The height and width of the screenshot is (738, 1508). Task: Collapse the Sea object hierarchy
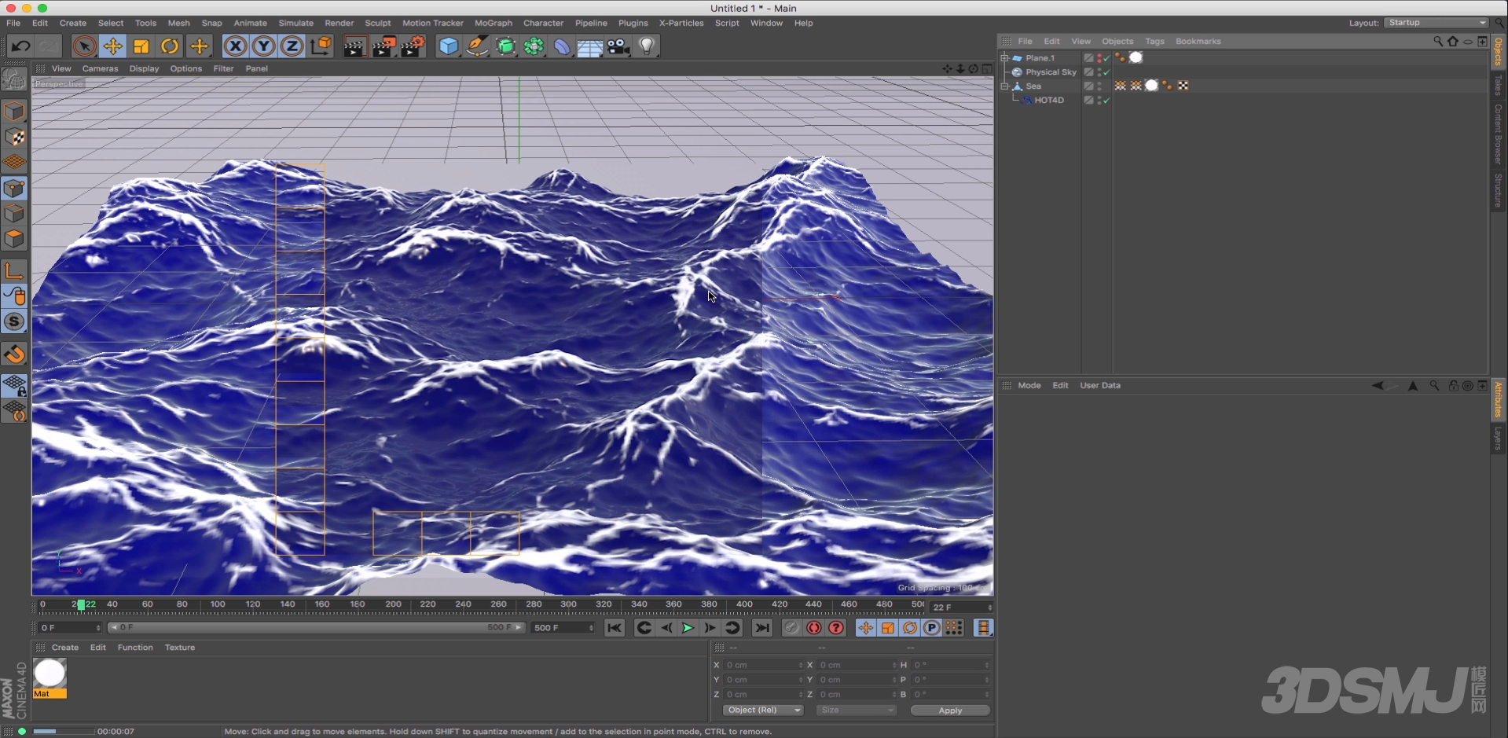click(1004, 86)
